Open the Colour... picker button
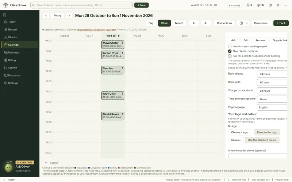Viewport: 292px width, 182px height. [236, 140]
